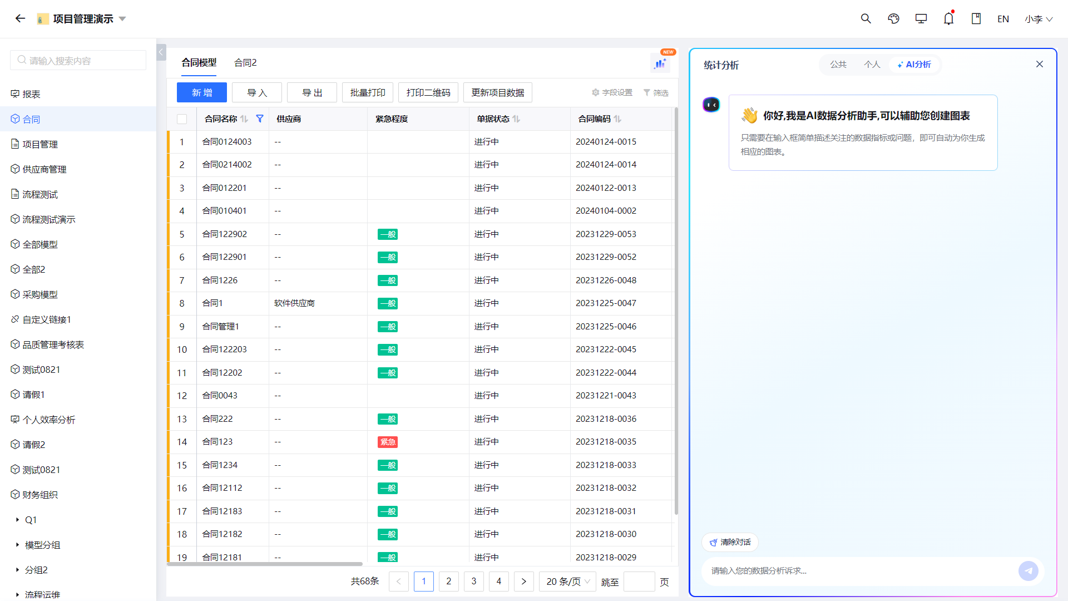
Task: Open 筛选 filter option
Action: pyautogui.click(x=656, y=92)
